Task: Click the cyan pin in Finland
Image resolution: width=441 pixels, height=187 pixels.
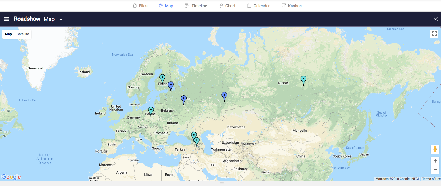Action: 162,79
